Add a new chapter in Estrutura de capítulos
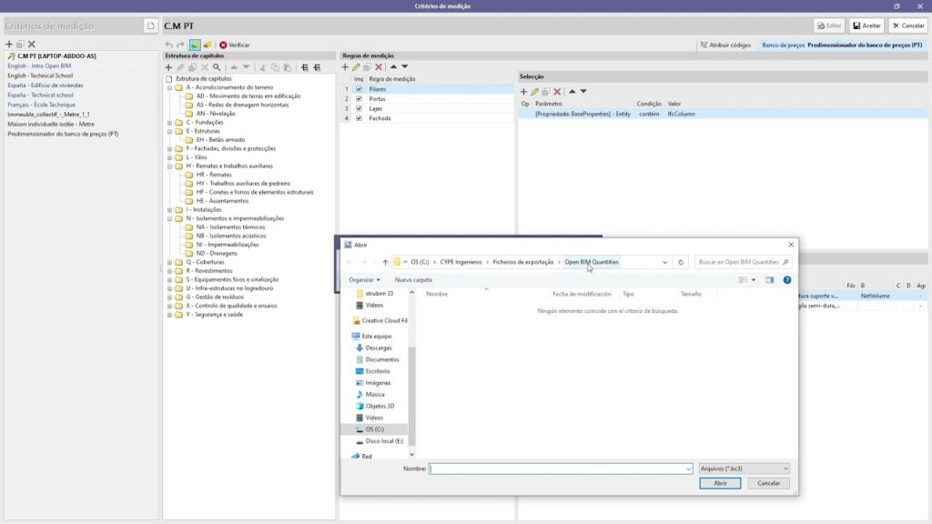Image resolution: width=932 pixels, height=524 pixels. coord(169,67)
